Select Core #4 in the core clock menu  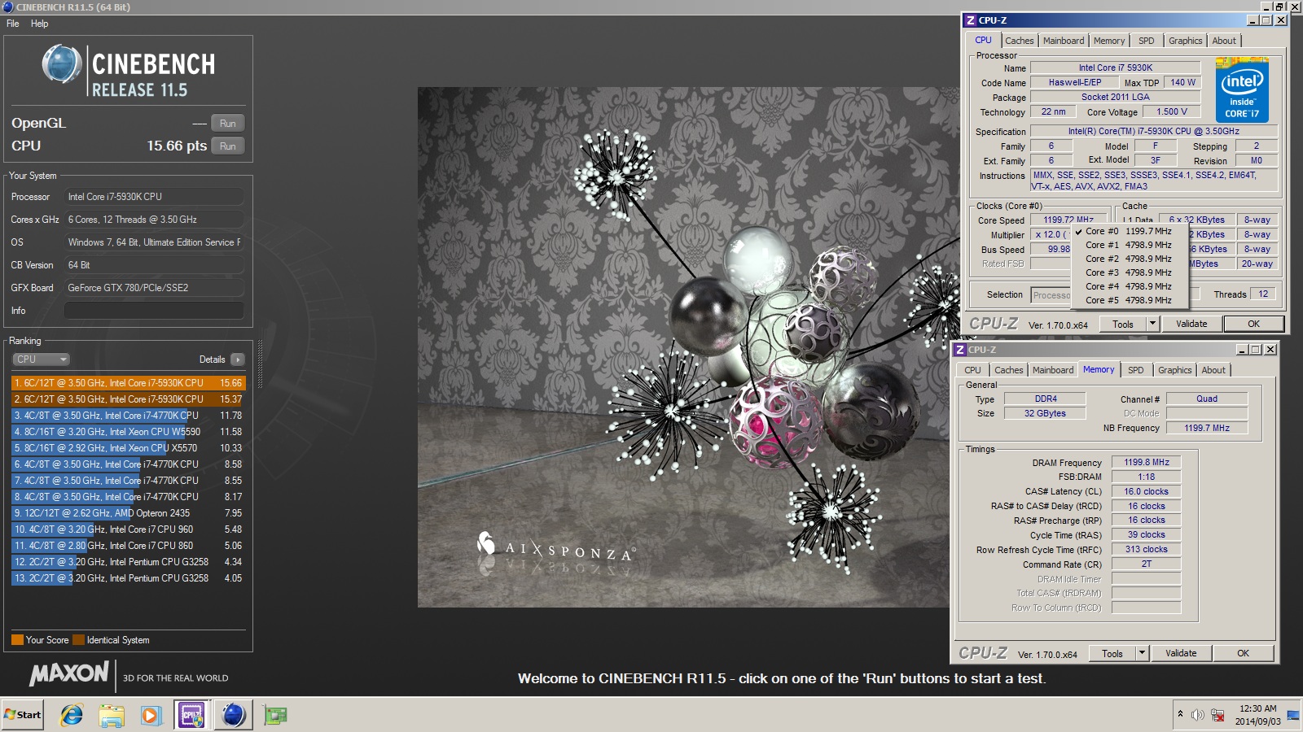tap(1130, 286)
